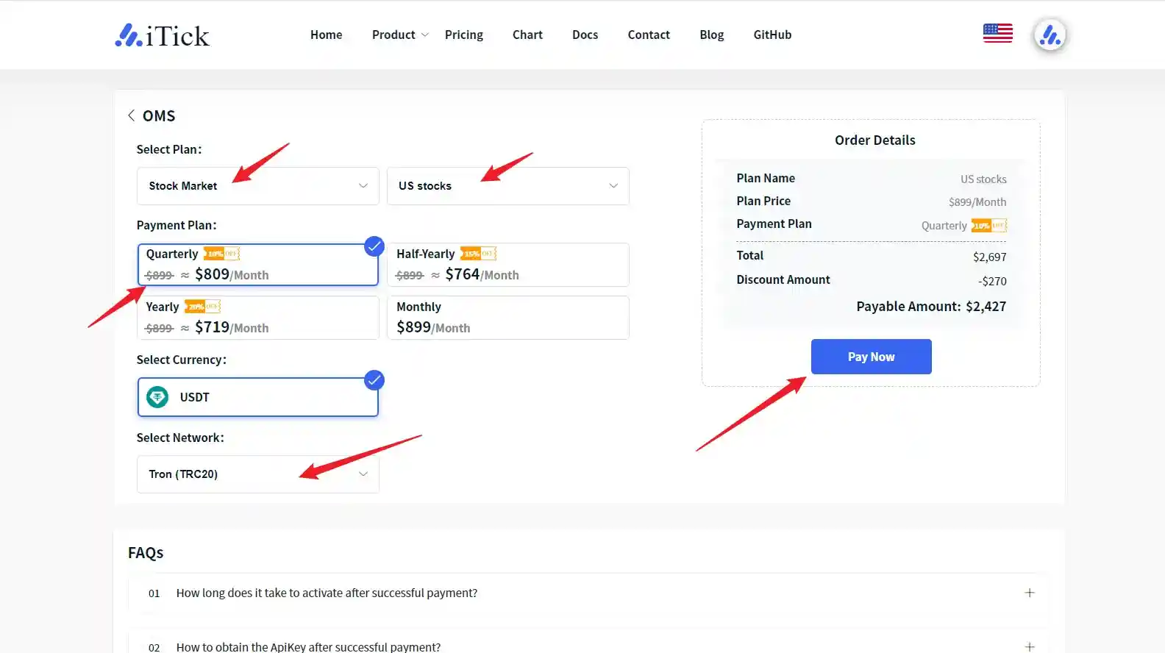Select the Half-Yearly payment plan
Viewport: 1165px width, 653px height.
point(507,265)
